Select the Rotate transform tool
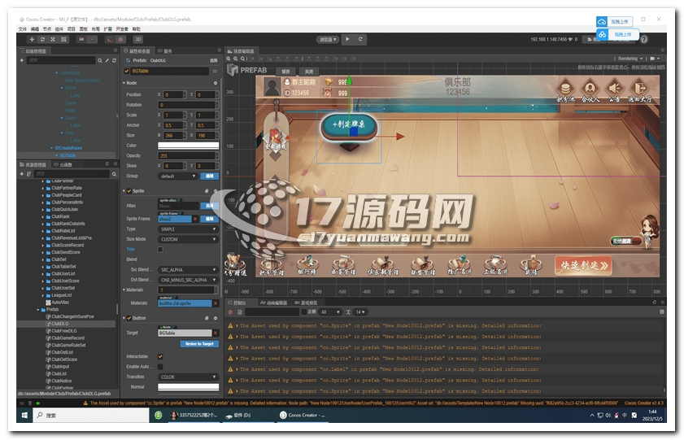The image size is (684, 440). (x=42, y=39)
